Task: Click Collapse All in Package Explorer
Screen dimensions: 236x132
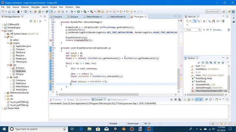Action: point(31,21)
